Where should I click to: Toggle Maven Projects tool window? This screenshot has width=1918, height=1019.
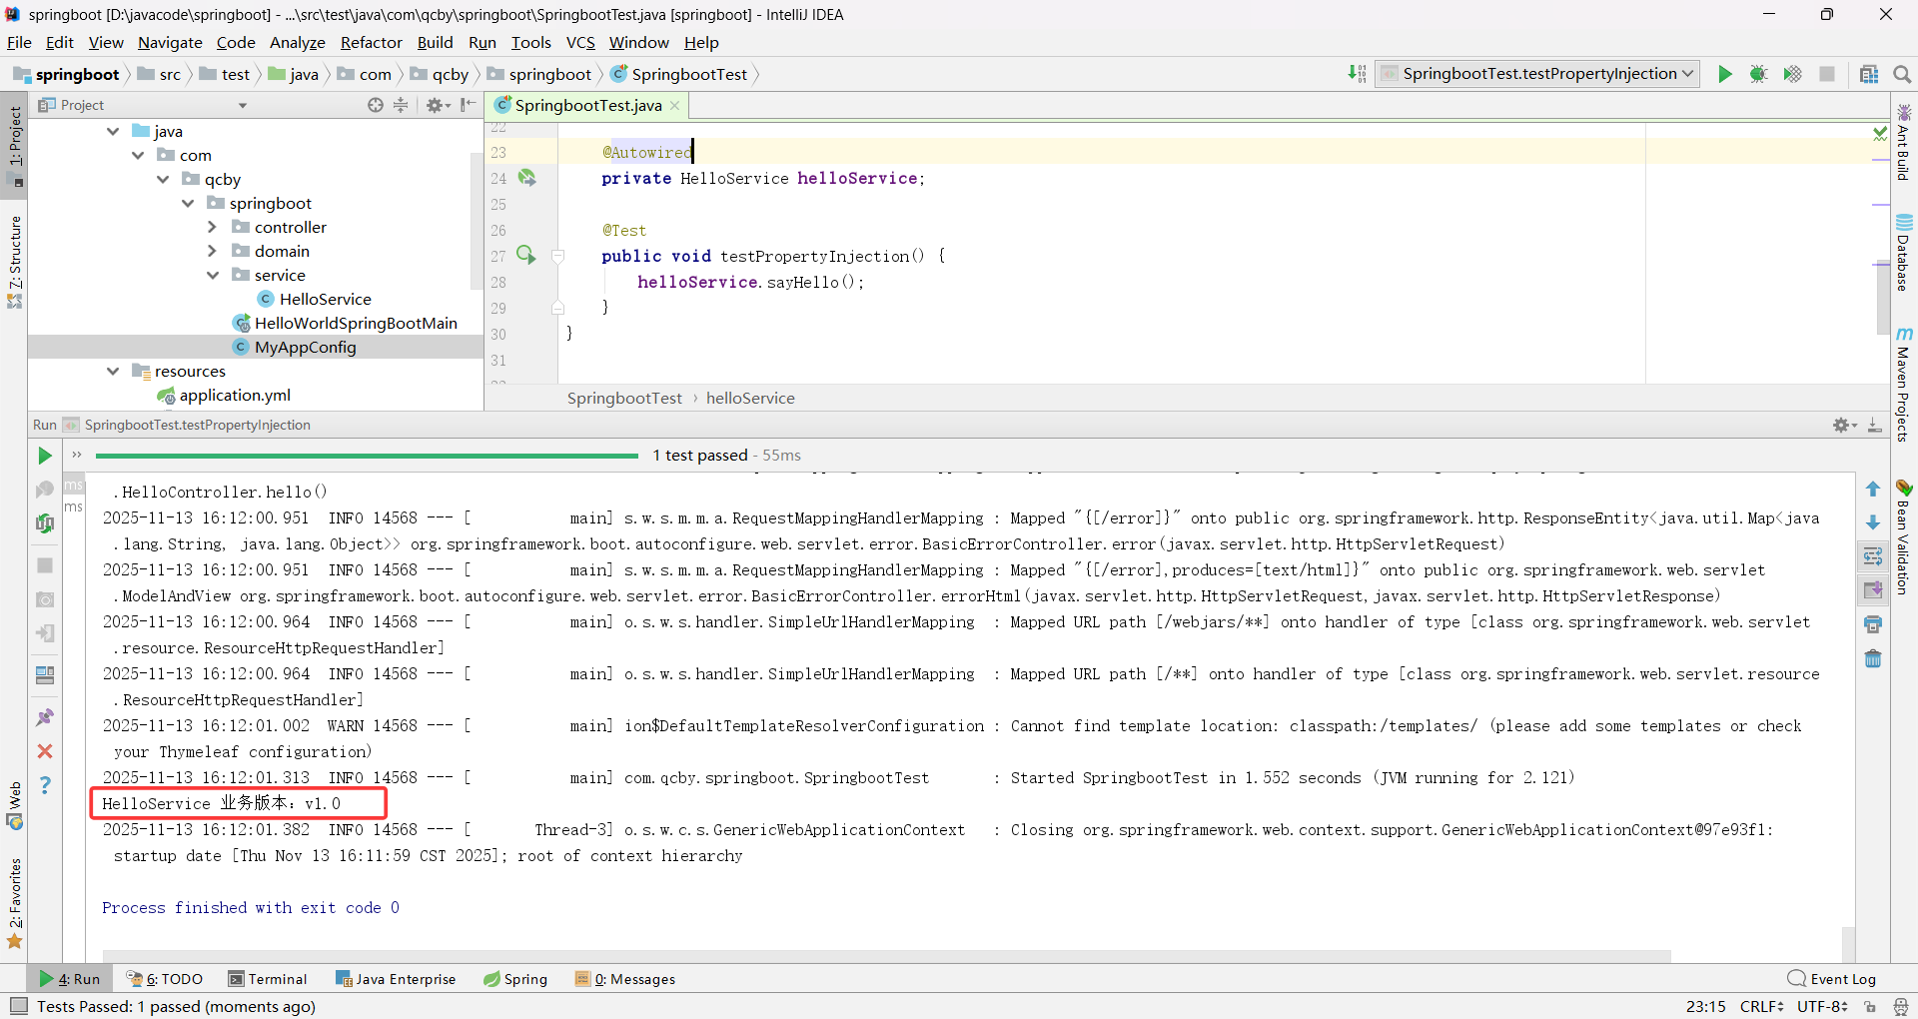tap(1904, 385)
